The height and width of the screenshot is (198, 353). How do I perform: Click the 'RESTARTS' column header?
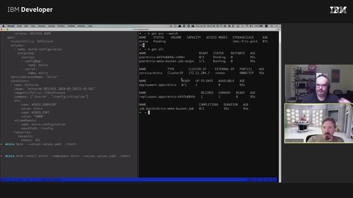238,53
